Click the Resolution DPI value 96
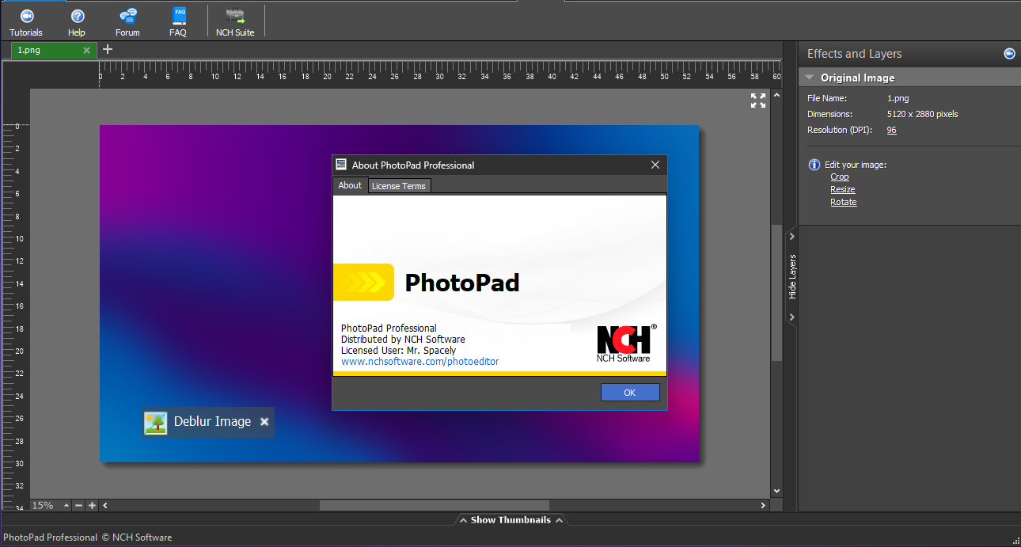The width and height of the screenshot is (1021, 547). 892,130
